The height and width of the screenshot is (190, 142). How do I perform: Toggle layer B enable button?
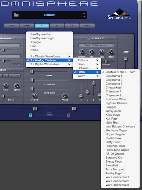[69, 115]
